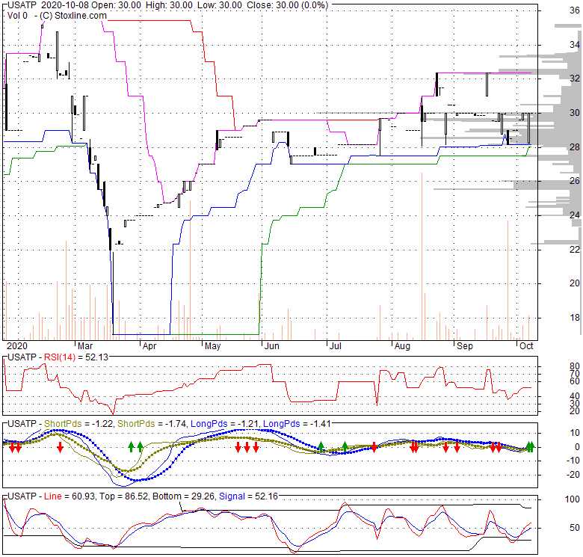Click the 'LongPds = -1.41' legend entry
Viewport: 583px width, 557px height.
point(297,424)
